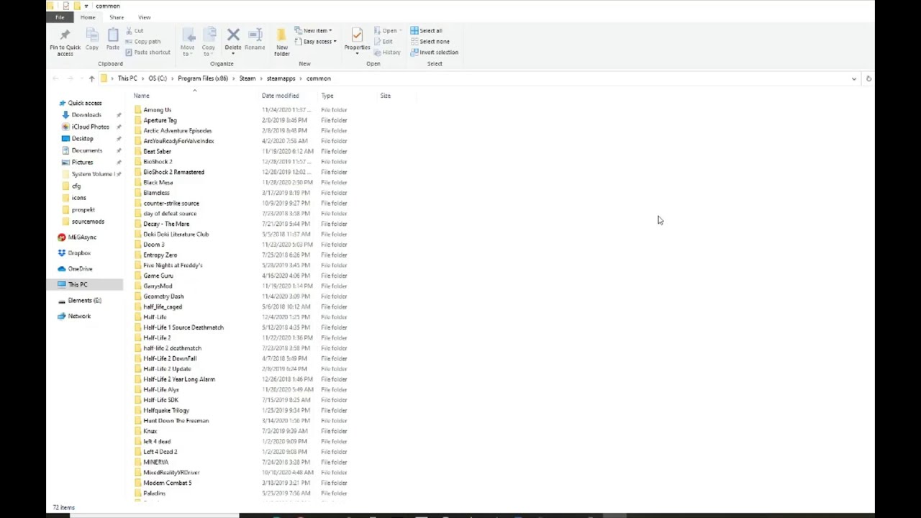The image size is (921, 518).
Task: Click the Left 4 Dead 2 folder icon
Action: (138, 452)
